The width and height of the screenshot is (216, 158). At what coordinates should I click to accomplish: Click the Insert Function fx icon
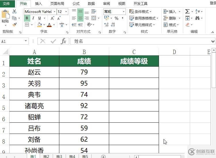coord(63,41)
